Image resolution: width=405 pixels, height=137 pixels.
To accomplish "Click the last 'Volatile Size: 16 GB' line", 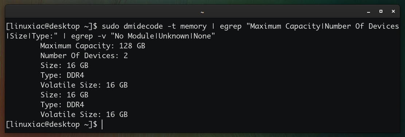I will [84, 114].
